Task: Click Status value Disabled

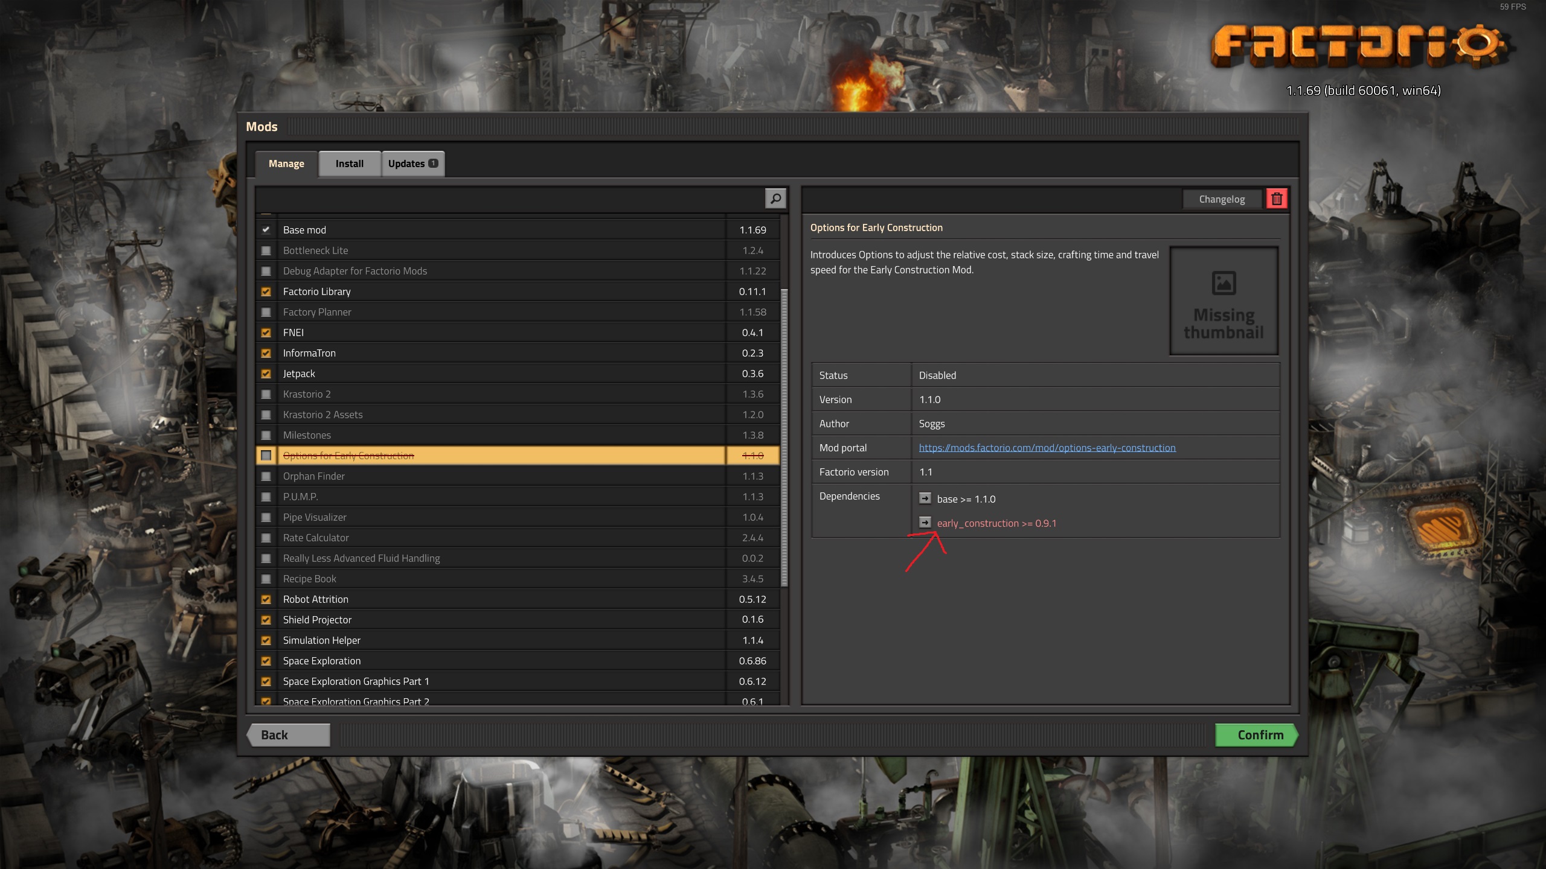Action: point(937,375)
